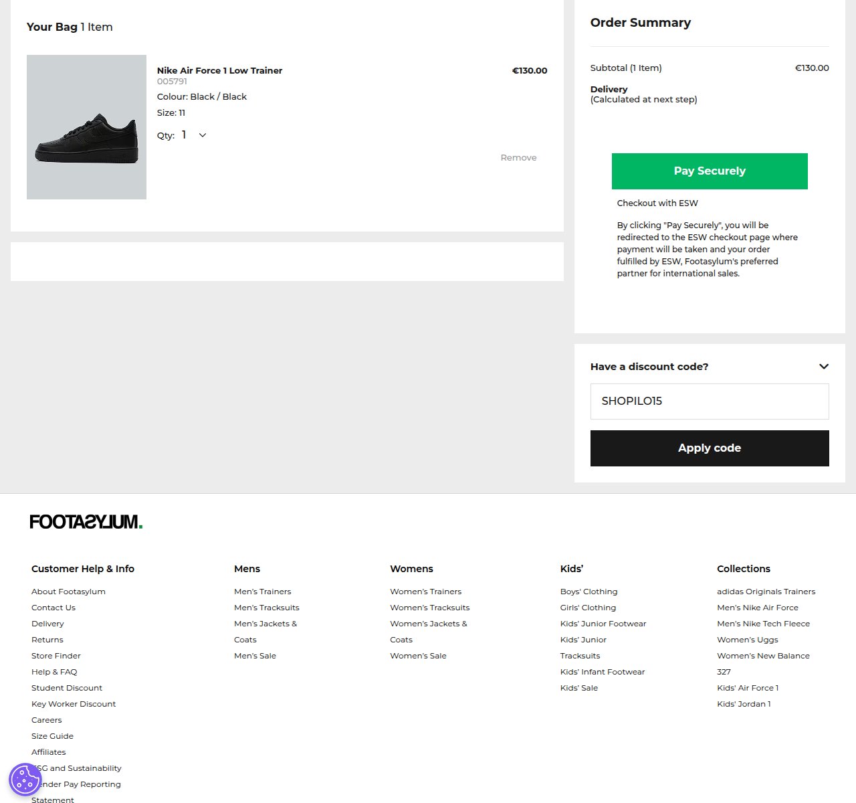Screen dimensions: 856x803
Task: Open the Women's New Balance 327 link
Action: (763, 664)
